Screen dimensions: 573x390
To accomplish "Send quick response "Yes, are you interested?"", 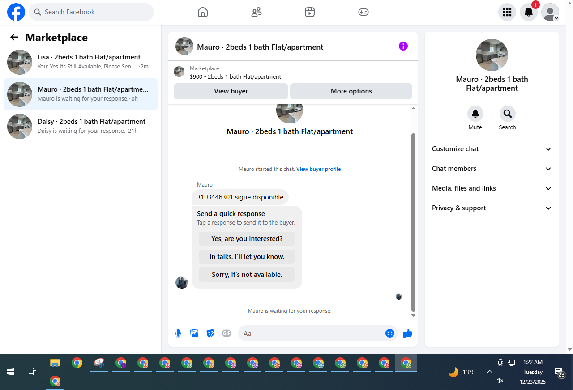I will [247, 239].
